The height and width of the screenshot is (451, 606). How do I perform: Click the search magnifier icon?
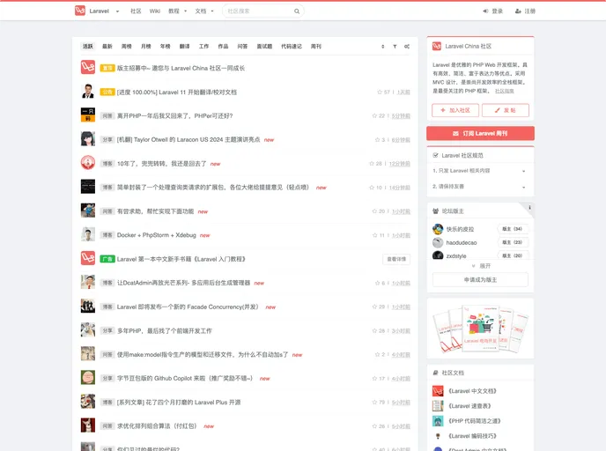297,11
